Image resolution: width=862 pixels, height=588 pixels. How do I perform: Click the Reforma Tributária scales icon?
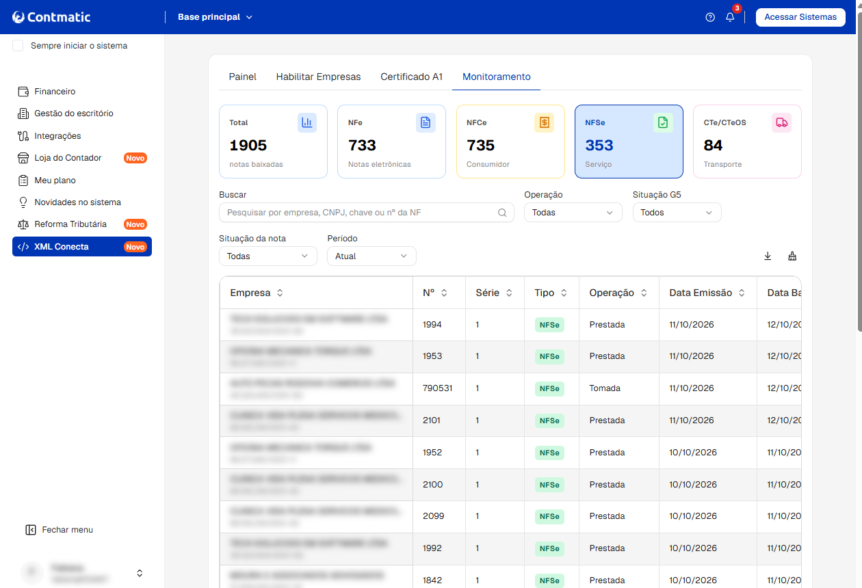pos(23,224)
